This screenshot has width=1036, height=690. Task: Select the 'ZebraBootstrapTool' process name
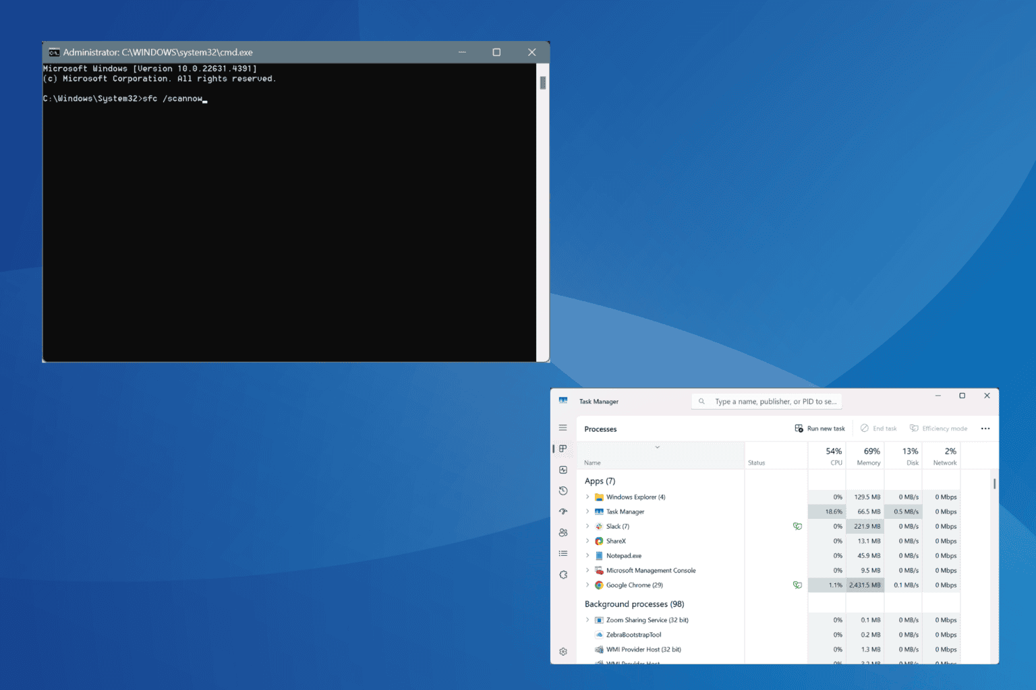click(633, 635)
